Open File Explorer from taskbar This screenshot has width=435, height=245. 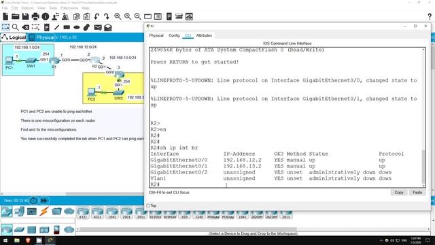16,240
